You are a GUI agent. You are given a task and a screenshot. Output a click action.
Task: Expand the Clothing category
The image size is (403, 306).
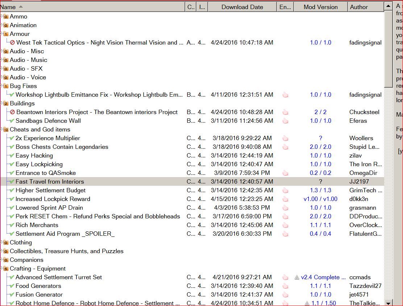pyautogui.click(x=1, y=243)
